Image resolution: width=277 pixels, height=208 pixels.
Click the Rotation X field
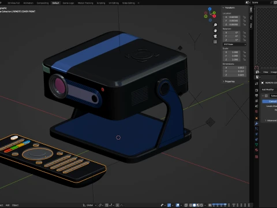[231, 32]
